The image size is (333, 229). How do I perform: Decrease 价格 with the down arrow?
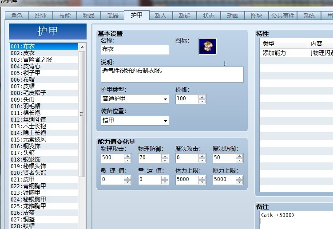(x=202, y=102)
